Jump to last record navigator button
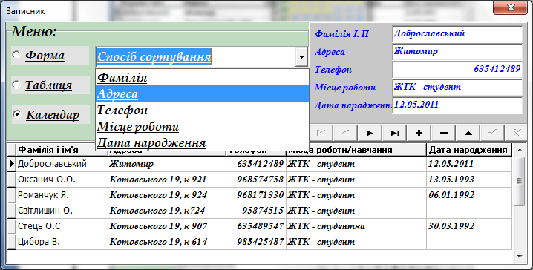The height and width of the screenshot is (270, 533). [394, 133]
